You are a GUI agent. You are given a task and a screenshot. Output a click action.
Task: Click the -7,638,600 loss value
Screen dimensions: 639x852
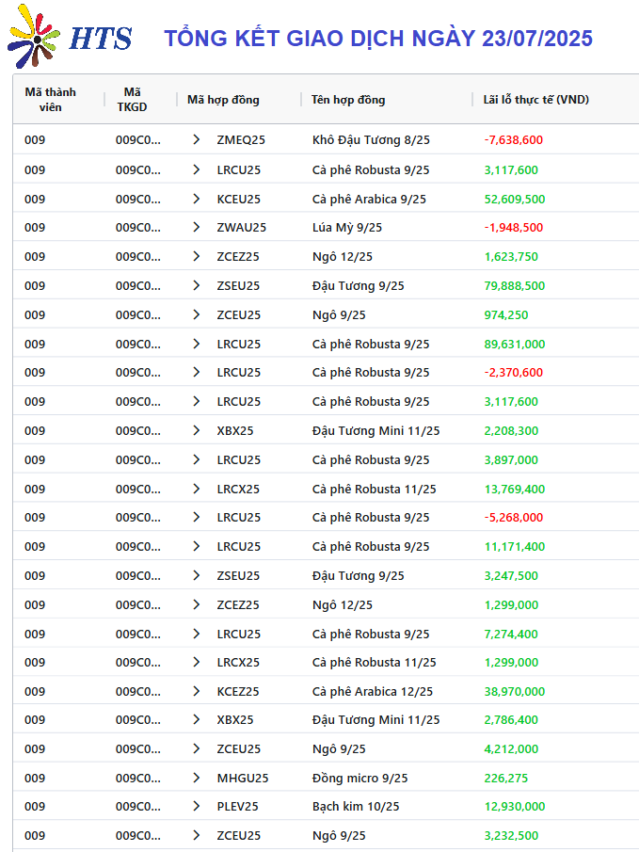pos(514,139)
